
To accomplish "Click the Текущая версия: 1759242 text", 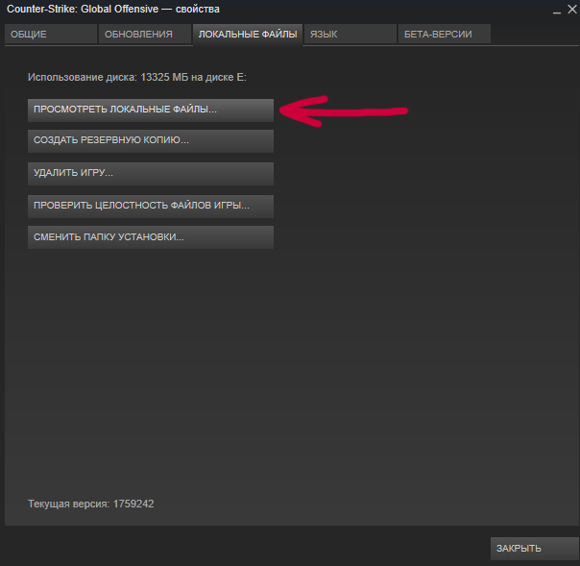I will (x=90, y=504).
